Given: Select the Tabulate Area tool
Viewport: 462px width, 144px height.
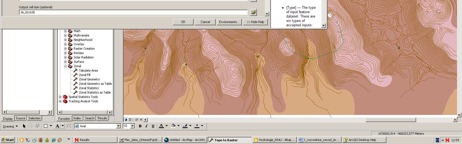Looking at the screenshot, I should click(88, 70).
